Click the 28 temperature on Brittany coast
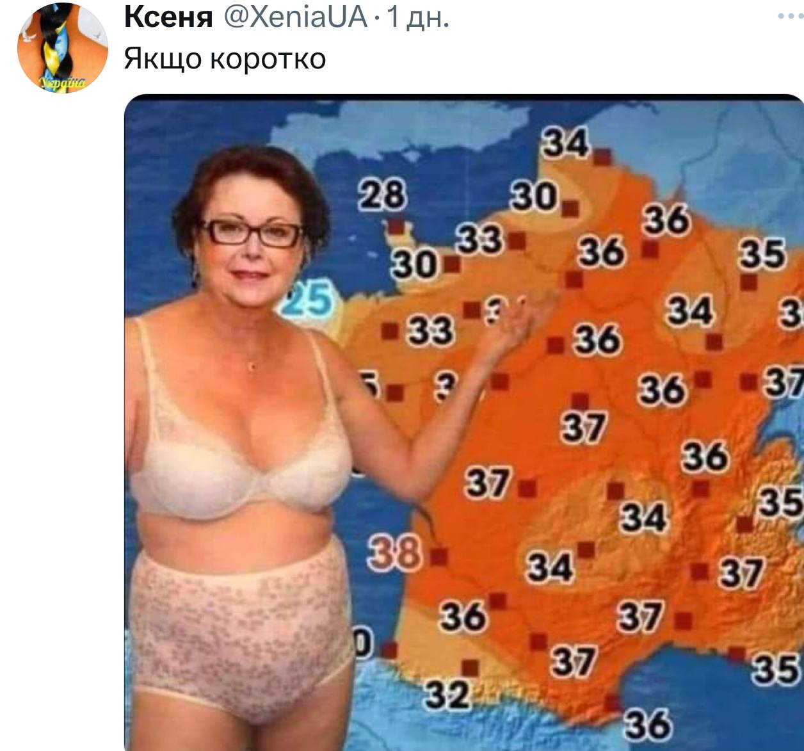Image resolution: width=804 pixels, height=751 pixels. [382, 193]
